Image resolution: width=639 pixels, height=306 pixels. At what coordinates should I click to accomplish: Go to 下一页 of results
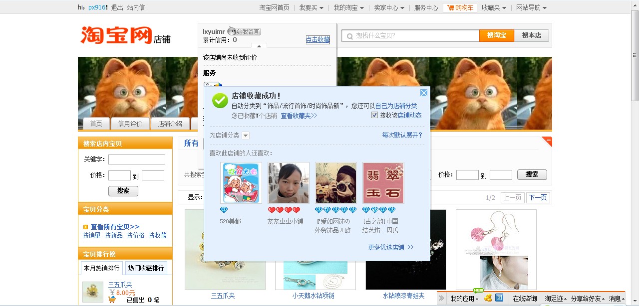(x=538, y=197)
